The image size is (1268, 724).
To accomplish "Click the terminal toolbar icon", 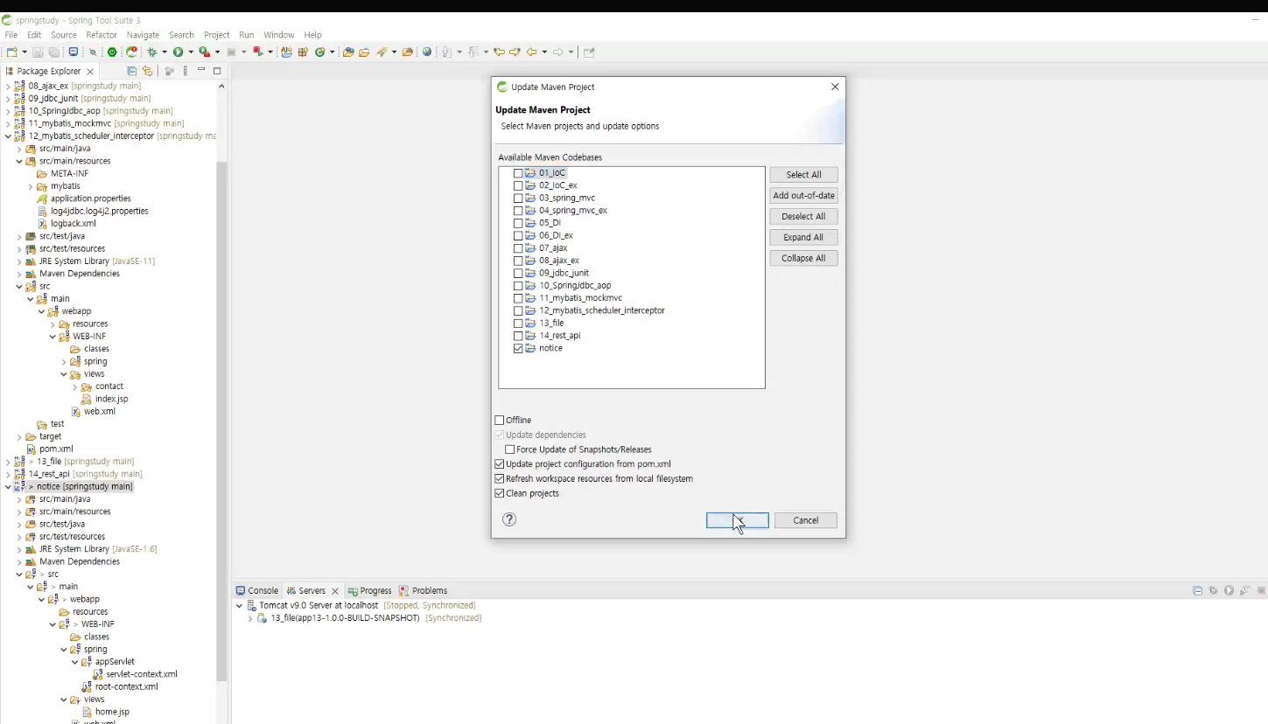I will (x=74, y=52).
